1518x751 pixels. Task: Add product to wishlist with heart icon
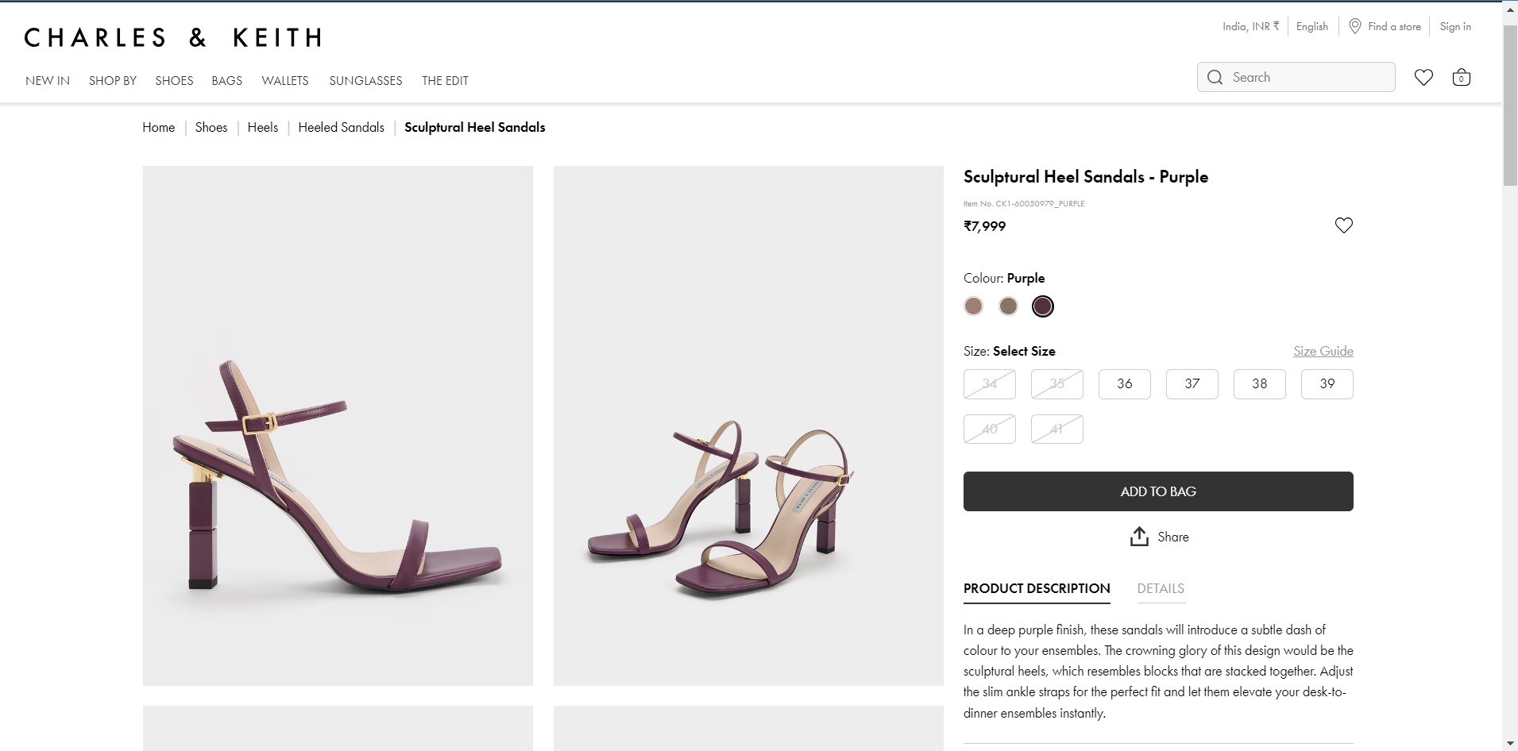(x=1343, y=225)
